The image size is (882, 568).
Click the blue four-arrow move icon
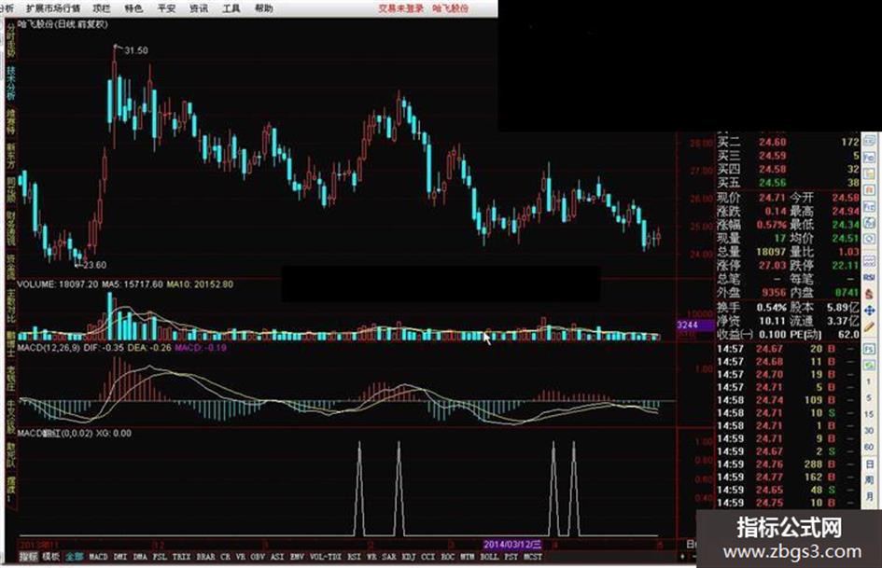click(870, 311)
